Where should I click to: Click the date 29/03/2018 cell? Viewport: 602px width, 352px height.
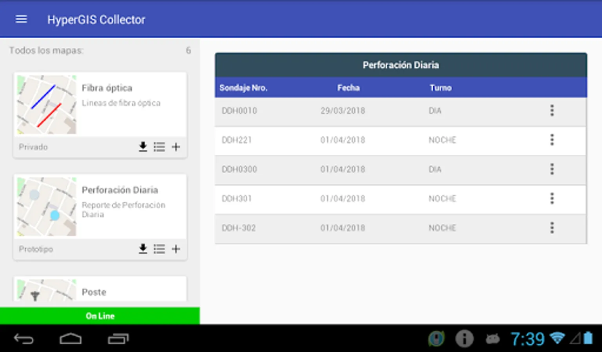pos(343,111)
